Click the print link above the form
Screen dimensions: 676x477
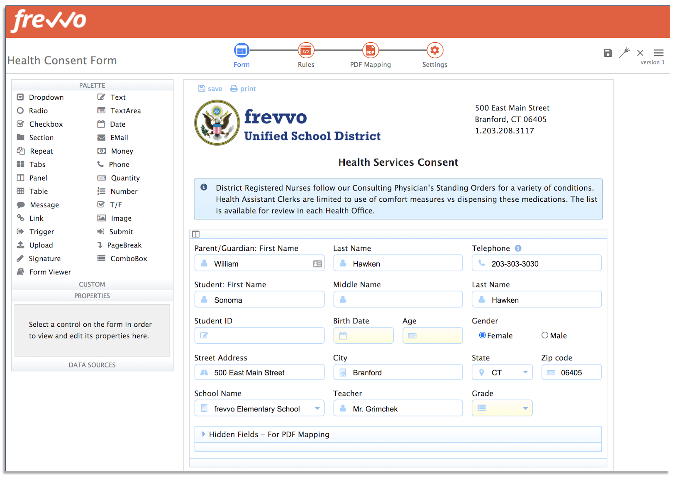coord(243,88)
